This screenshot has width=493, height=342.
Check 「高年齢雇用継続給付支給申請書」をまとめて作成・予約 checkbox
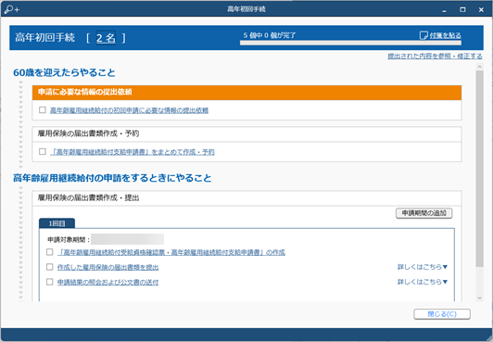[43, 151]
